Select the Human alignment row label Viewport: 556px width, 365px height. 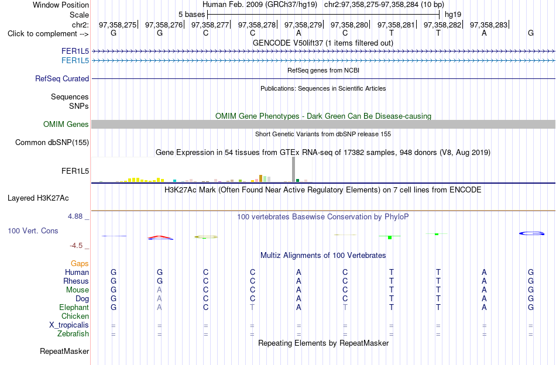point(77,272)
